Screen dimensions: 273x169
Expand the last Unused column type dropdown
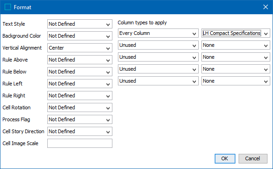[x=158, y=81]
